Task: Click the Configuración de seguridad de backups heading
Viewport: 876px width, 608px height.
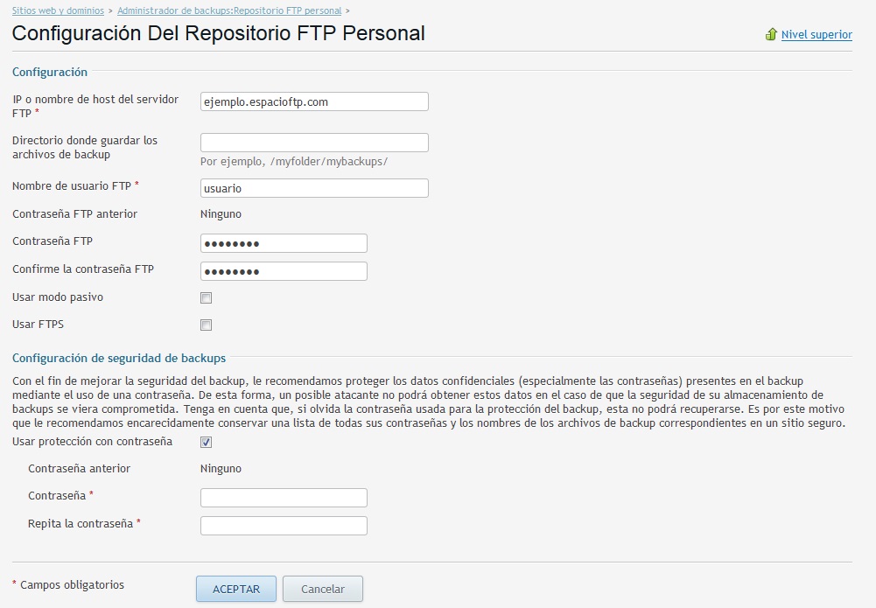Action: tap(119, 358)
